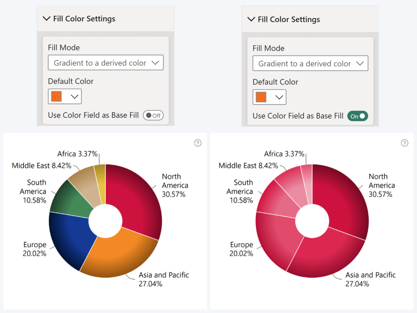The height and width of the screenshot is (313, 417).
Task: Enable the left Use Color Field as Base Fill
Action: click(x=153, y=115)
